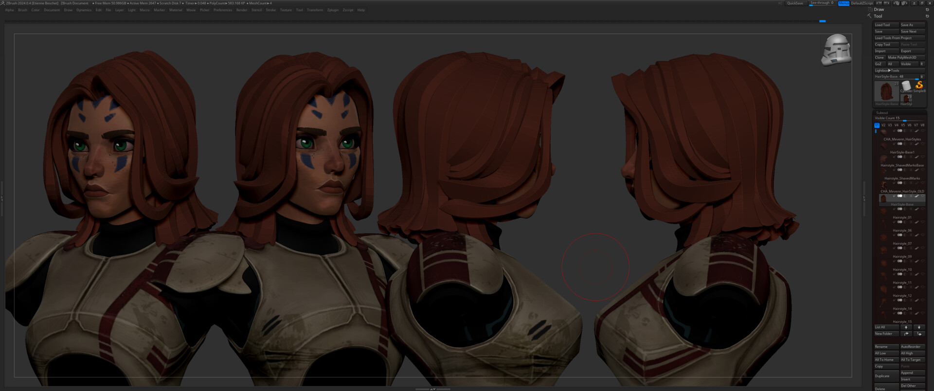
Task: Toggle polypaint brush on Hairstyle_01
Action: pos(917,209)
